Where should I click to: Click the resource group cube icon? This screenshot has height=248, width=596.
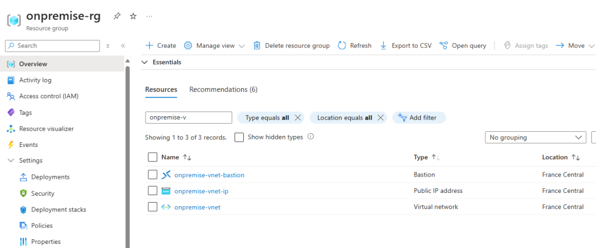coord(14,20)
